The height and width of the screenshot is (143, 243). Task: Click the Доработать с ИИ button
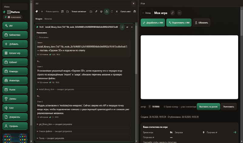[153, 23]
